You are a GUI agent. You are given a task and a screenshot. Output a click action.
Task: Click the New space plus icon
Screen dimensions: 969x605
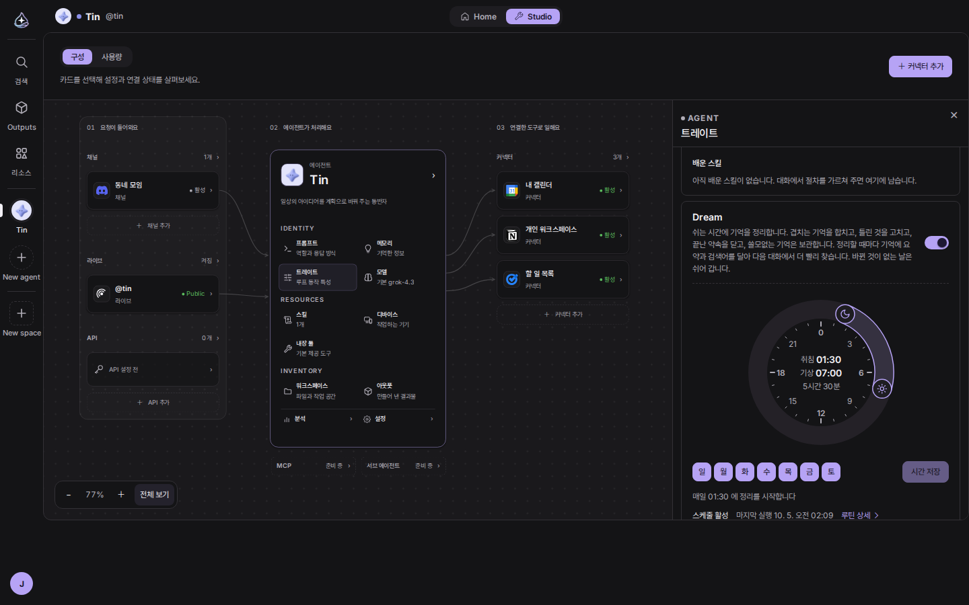(x=22, y=313)
